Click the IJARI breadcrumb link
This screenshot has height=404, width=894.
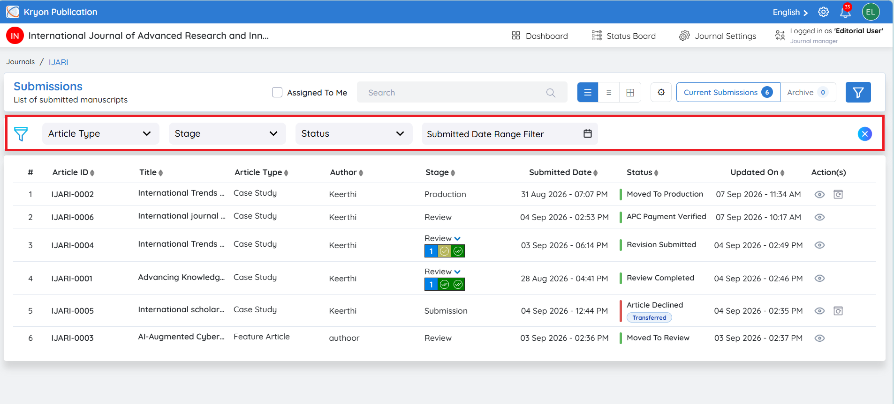point(59,62)
